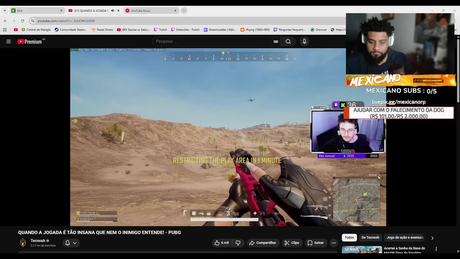
Task: Close the Kick tab
Action: [x=61, y=10]
